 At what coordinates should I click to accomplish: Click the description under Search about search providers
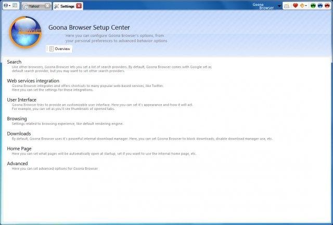click(x=111, y=69)
